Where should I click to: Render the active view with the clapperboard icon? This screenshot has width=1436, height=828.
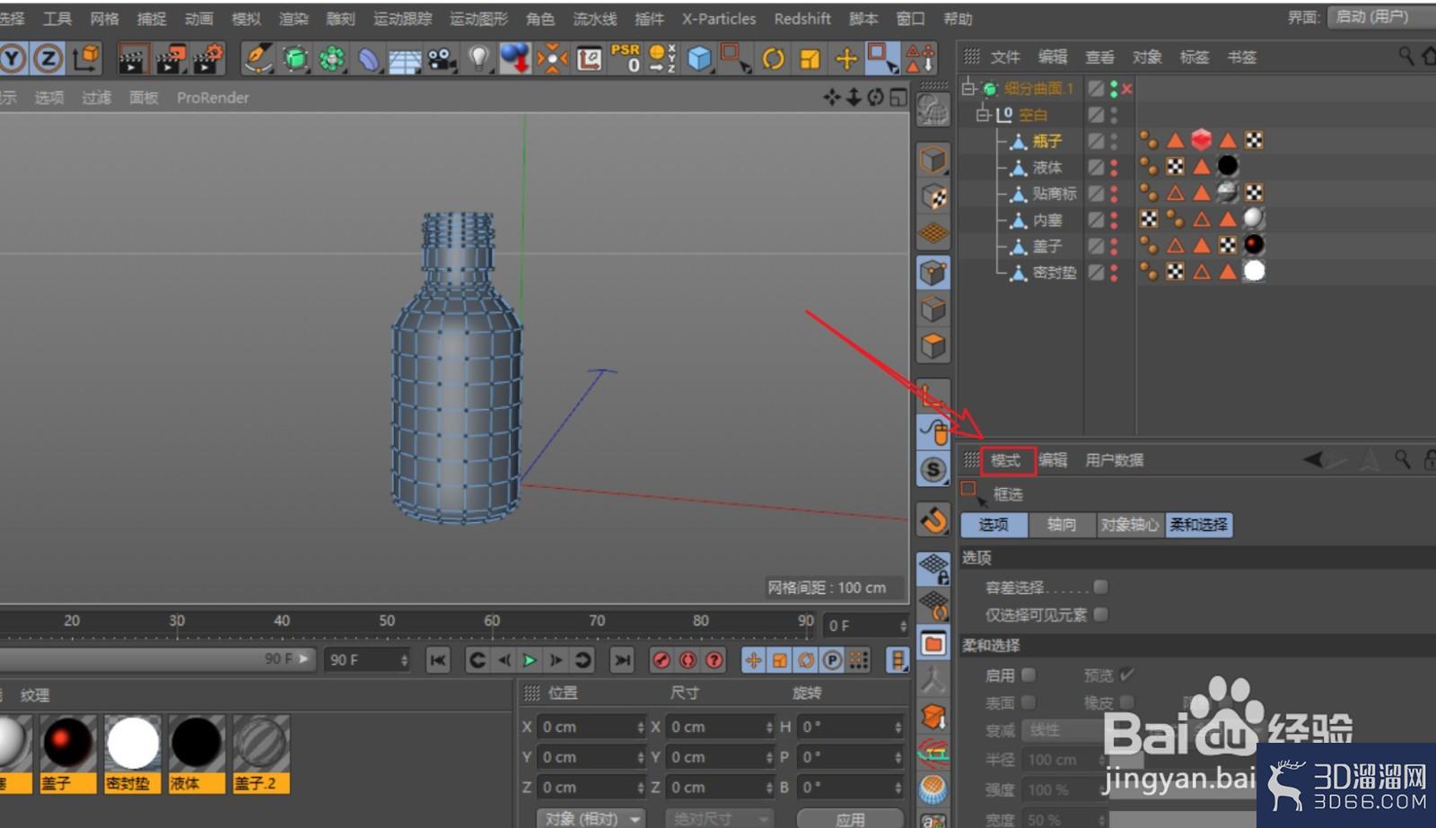[133, 59]
